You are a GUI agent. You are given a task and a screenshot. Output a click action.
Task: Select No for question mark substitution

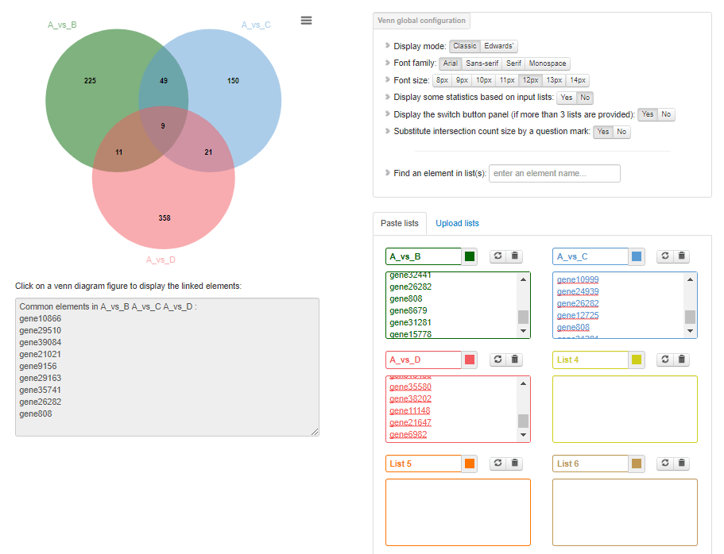621,132
